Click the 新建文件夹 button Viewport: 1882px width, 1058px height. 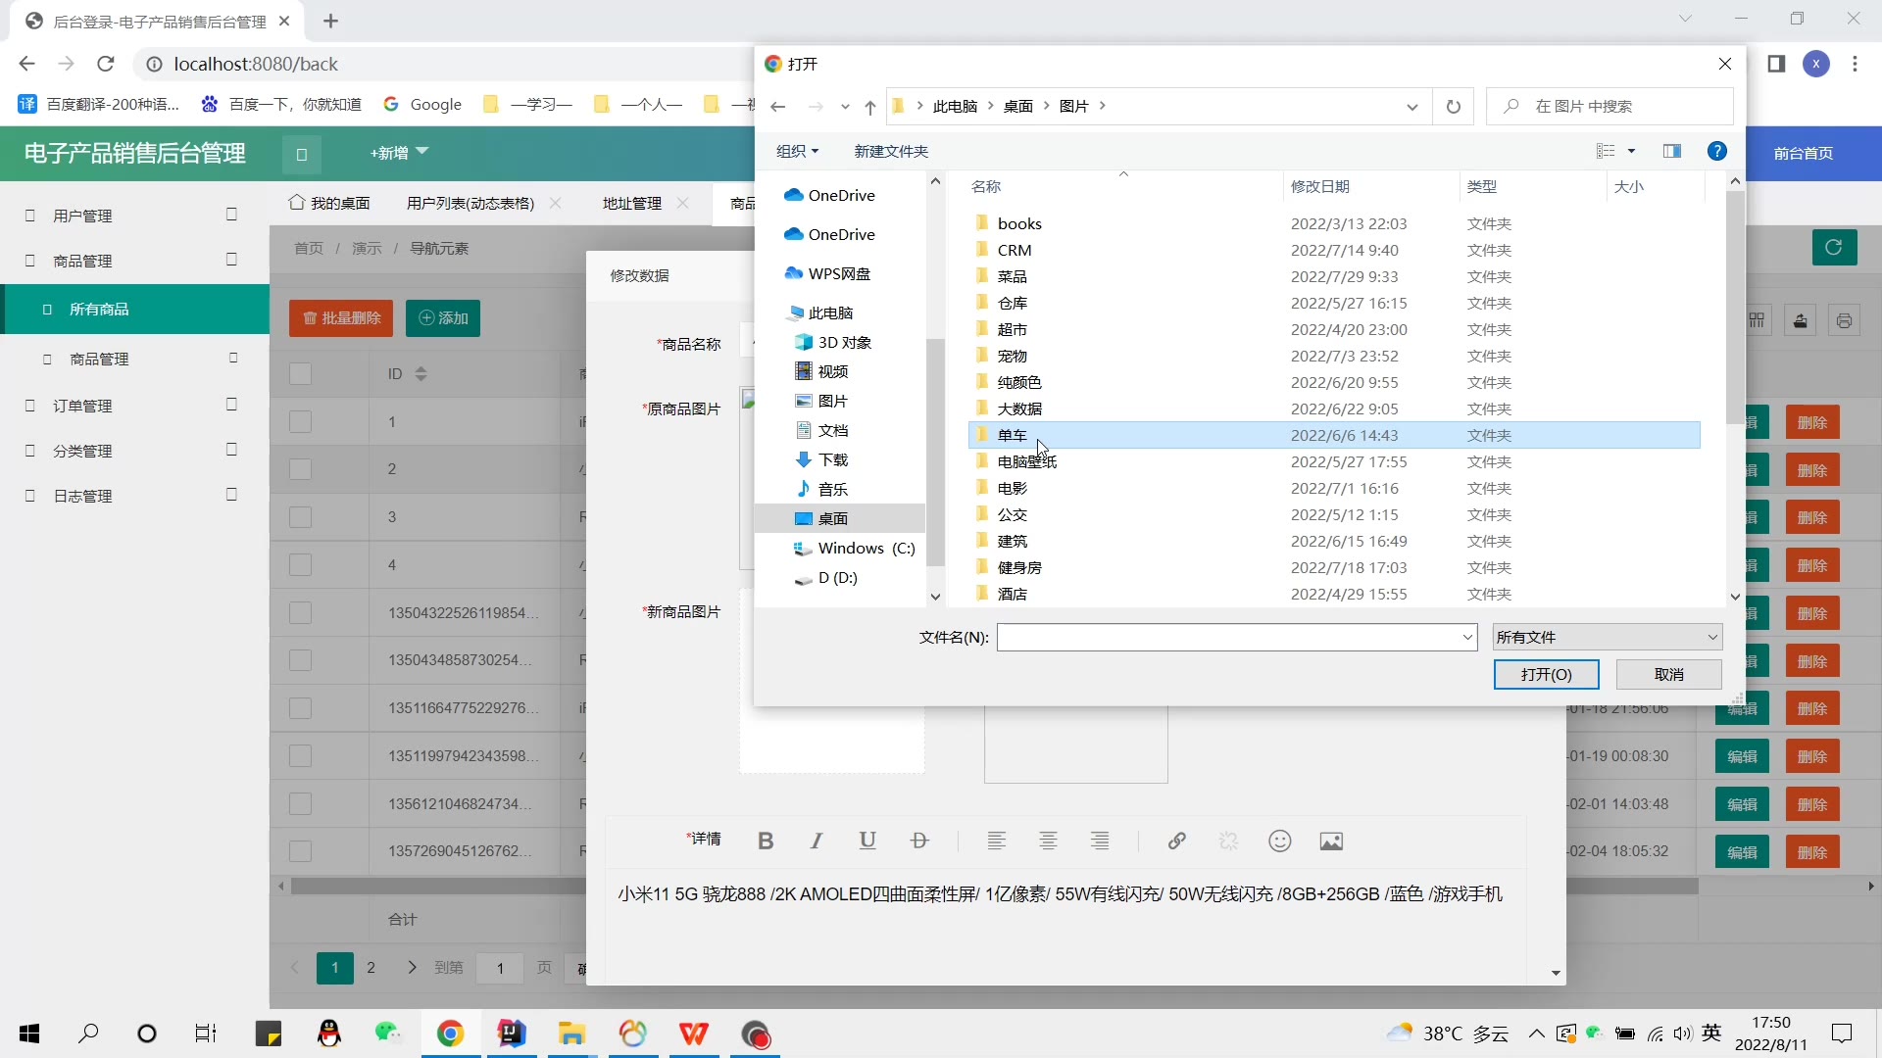(x=890, y=151)
